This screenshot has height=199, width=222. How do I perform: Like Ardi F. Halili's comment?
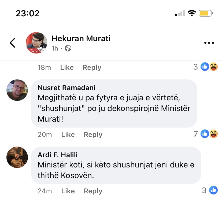68,191
